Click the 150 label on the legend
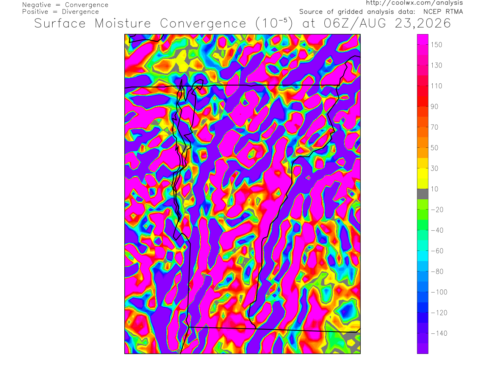Viewport: 485px width, 388px height. [x=436, y=45]
